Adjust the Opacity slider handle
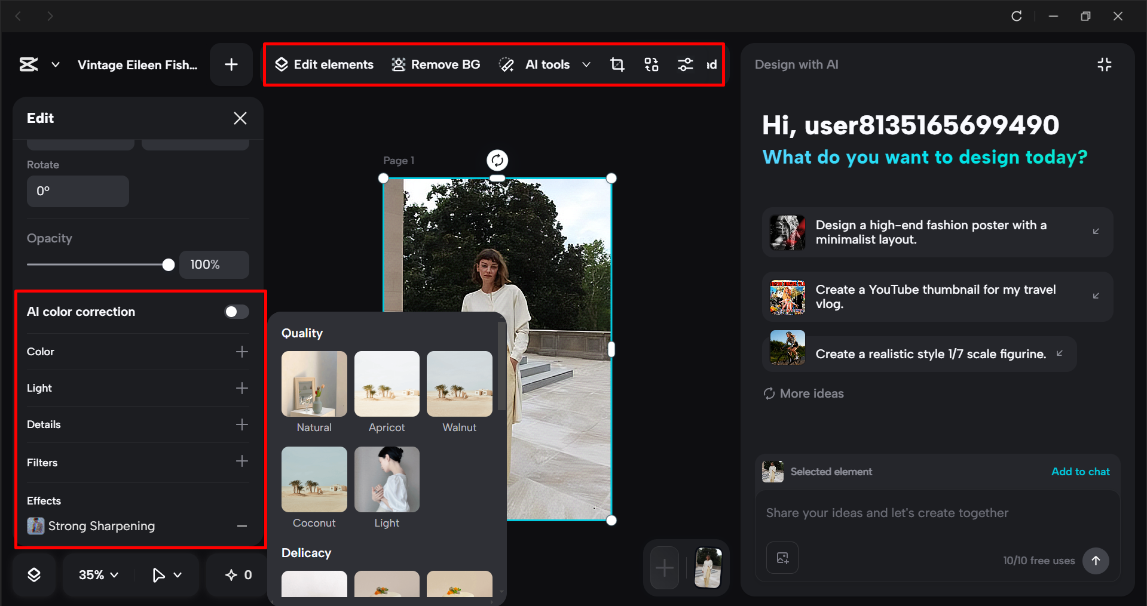Viewport: 1147px width, 606px height. [x=168, y=264]
